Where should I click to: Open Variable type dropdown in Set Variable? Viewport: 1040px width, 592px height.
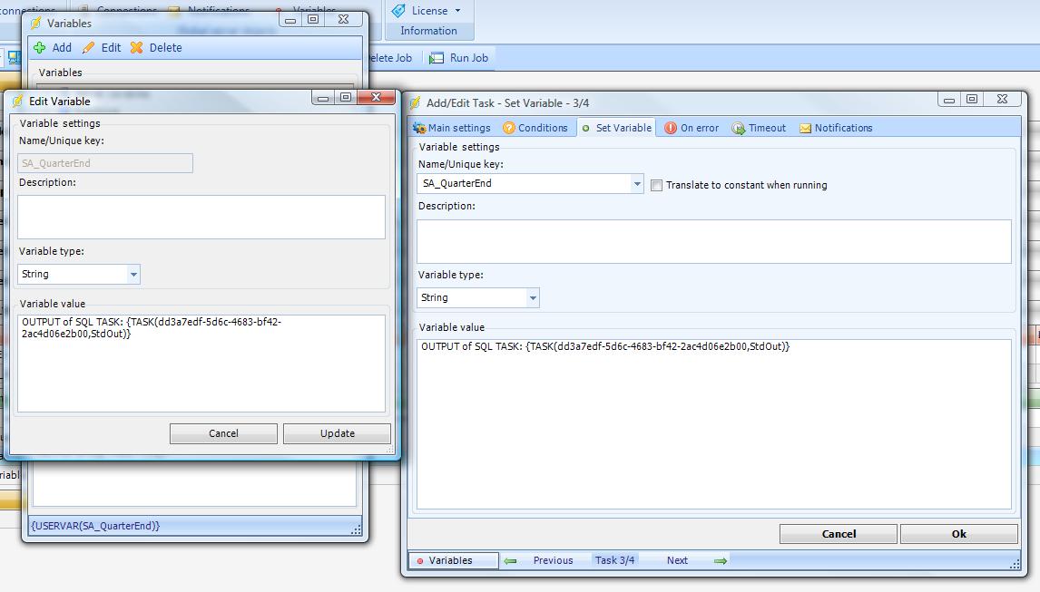pos(533,298)
